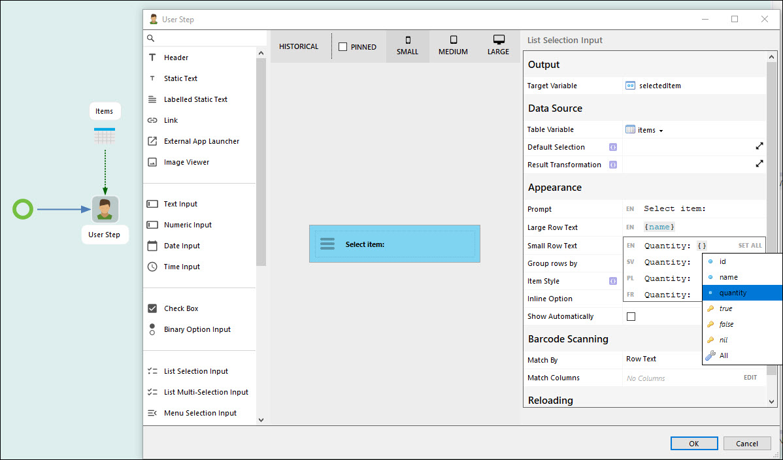Click the FR Quantity text field
This screenshot has width=783, height=460.
click(668, 295)
